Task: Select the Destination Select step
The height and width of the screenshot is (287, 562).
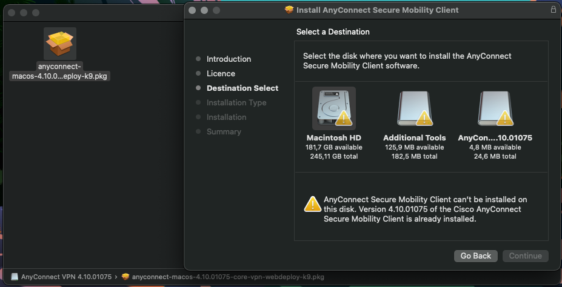Action: coord(243,88)
